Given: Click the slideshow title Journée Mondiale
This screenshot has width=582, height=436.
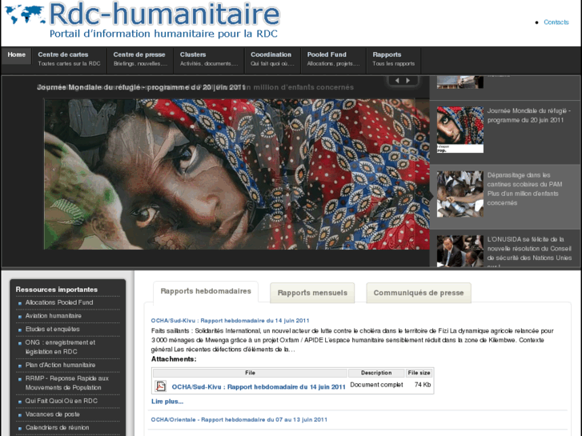Looking at the screenshot, I should [x=142, y=87].
